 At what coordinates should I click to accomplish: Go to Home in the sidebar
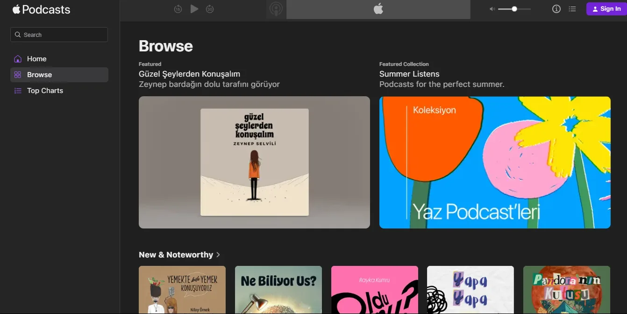(x=59, y=59)
